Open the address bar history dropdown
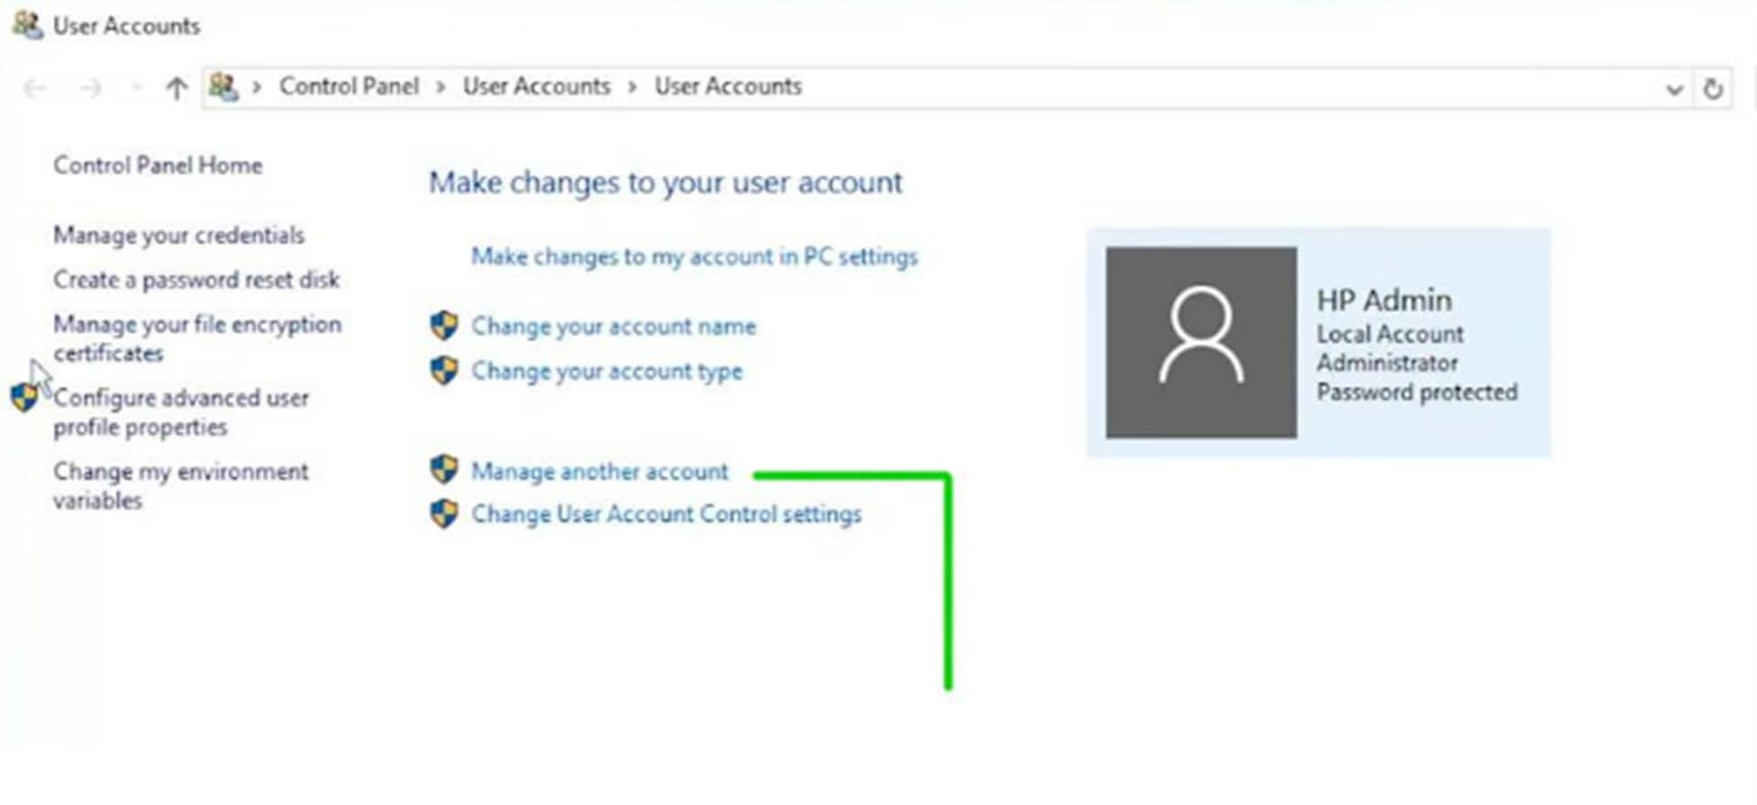The height and width of the screenshot is (805, 1757). (1674, 89)
